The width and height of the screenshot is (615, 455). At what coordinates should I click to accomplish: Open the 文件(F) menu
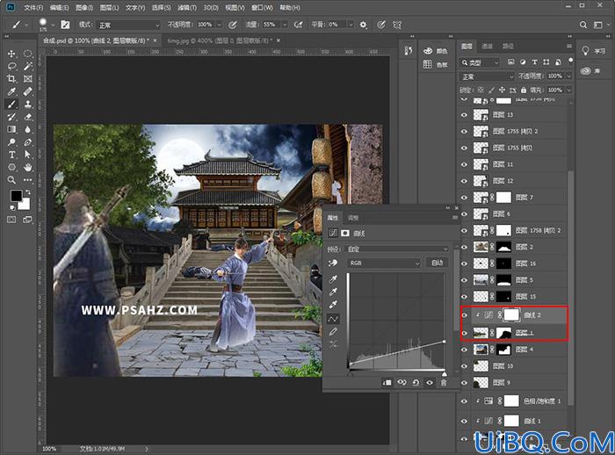[x=33, y=7]
